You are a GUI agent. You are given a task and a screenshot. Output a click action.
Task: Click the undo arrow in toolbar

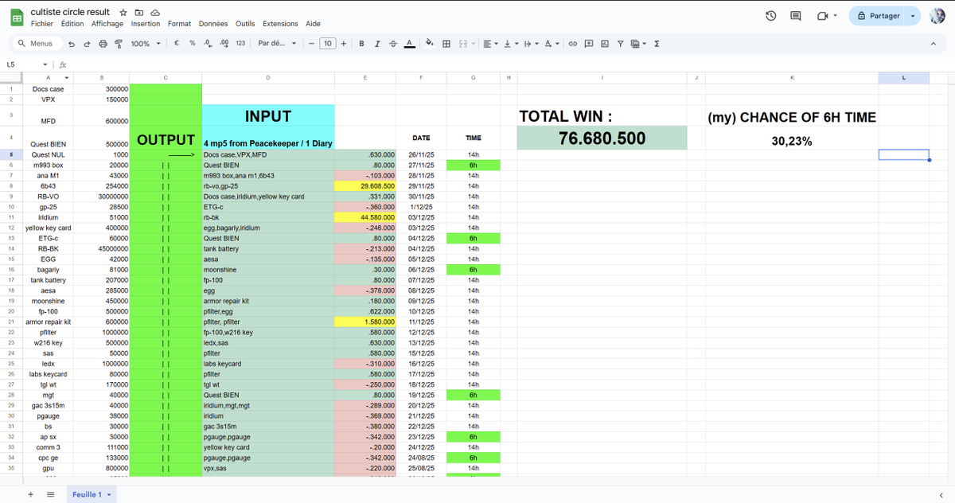[72, 44]
